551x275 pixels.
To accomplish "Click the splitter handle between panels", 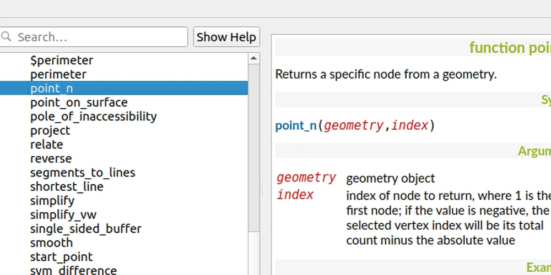I will coord(262,190).
